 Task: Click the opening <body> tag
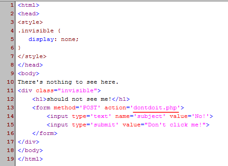click(28, 73)
